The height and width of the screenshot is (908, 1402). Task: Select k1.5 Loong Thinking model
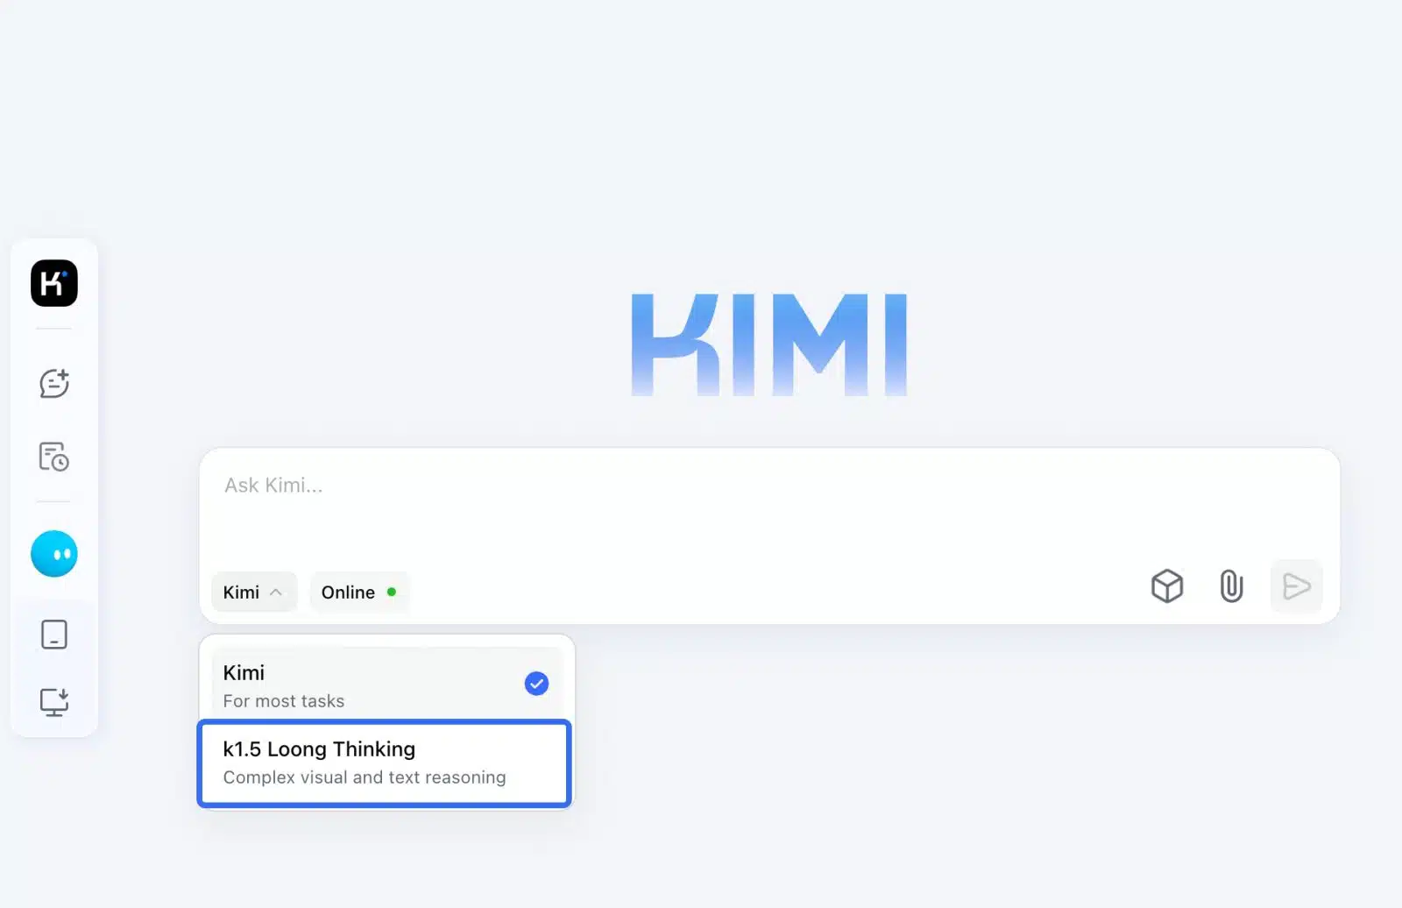pos(319,749)
